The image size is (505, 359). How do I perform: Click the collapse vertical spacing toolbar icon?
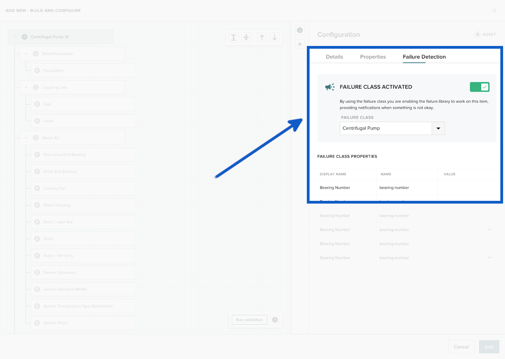pos(246,37)
